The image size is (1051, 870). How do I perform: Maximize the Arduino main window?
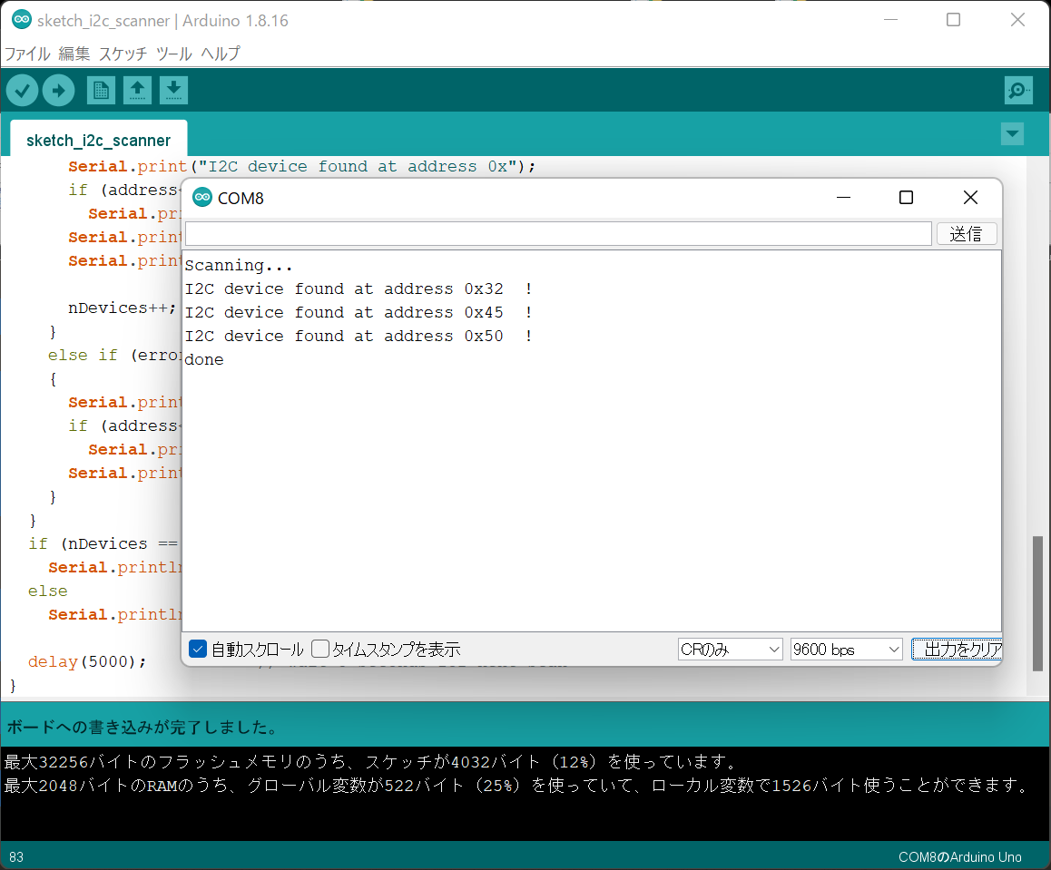(x=953, y=20)
